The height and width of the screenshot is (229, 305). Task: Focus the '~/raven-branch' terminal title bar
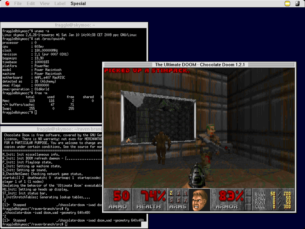point(51,129)
